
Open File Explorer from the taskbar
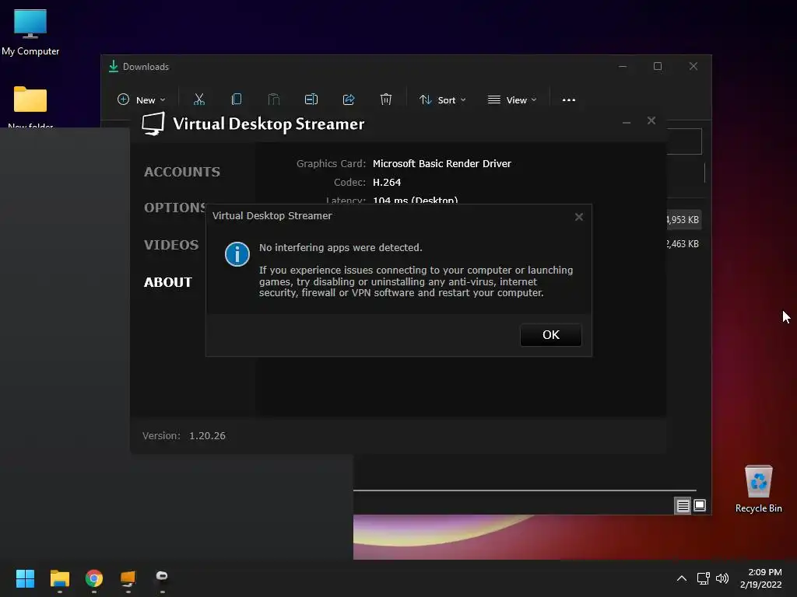(x=59, y=578)
